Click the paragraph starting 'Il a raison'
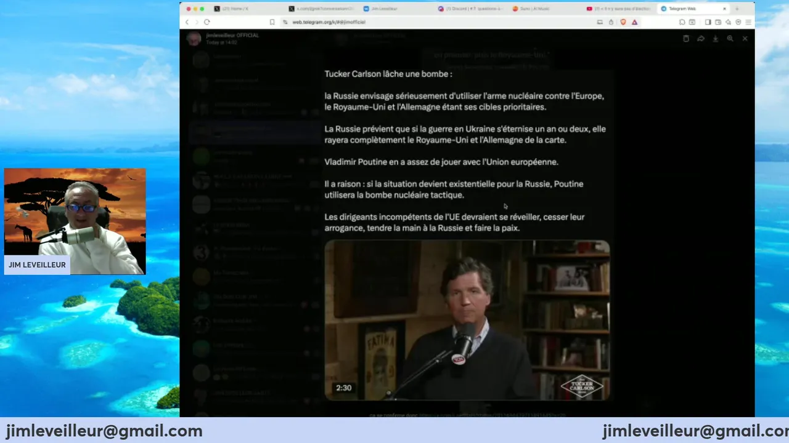The height and width of the screenshot is (443, 789). (x=454, y=190)
